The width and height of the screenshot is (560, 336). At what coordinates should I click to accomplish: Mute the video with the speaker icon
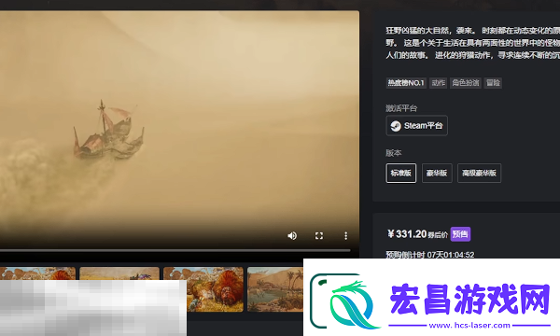[292, 235]
